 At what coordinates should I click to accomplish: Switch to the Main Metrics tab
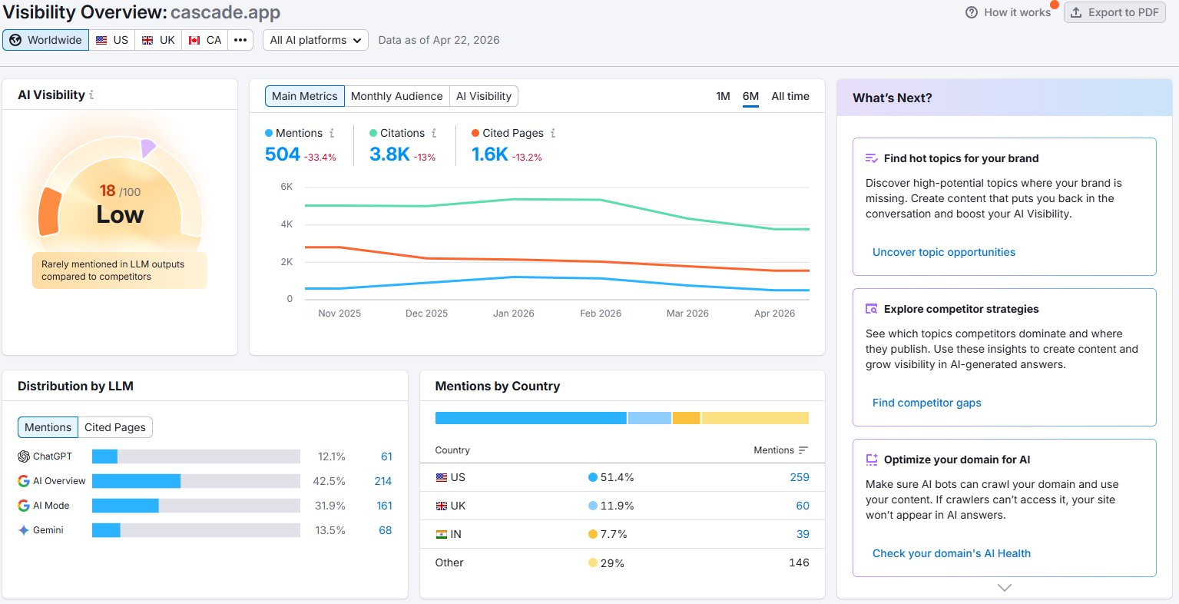coord(305,96)
